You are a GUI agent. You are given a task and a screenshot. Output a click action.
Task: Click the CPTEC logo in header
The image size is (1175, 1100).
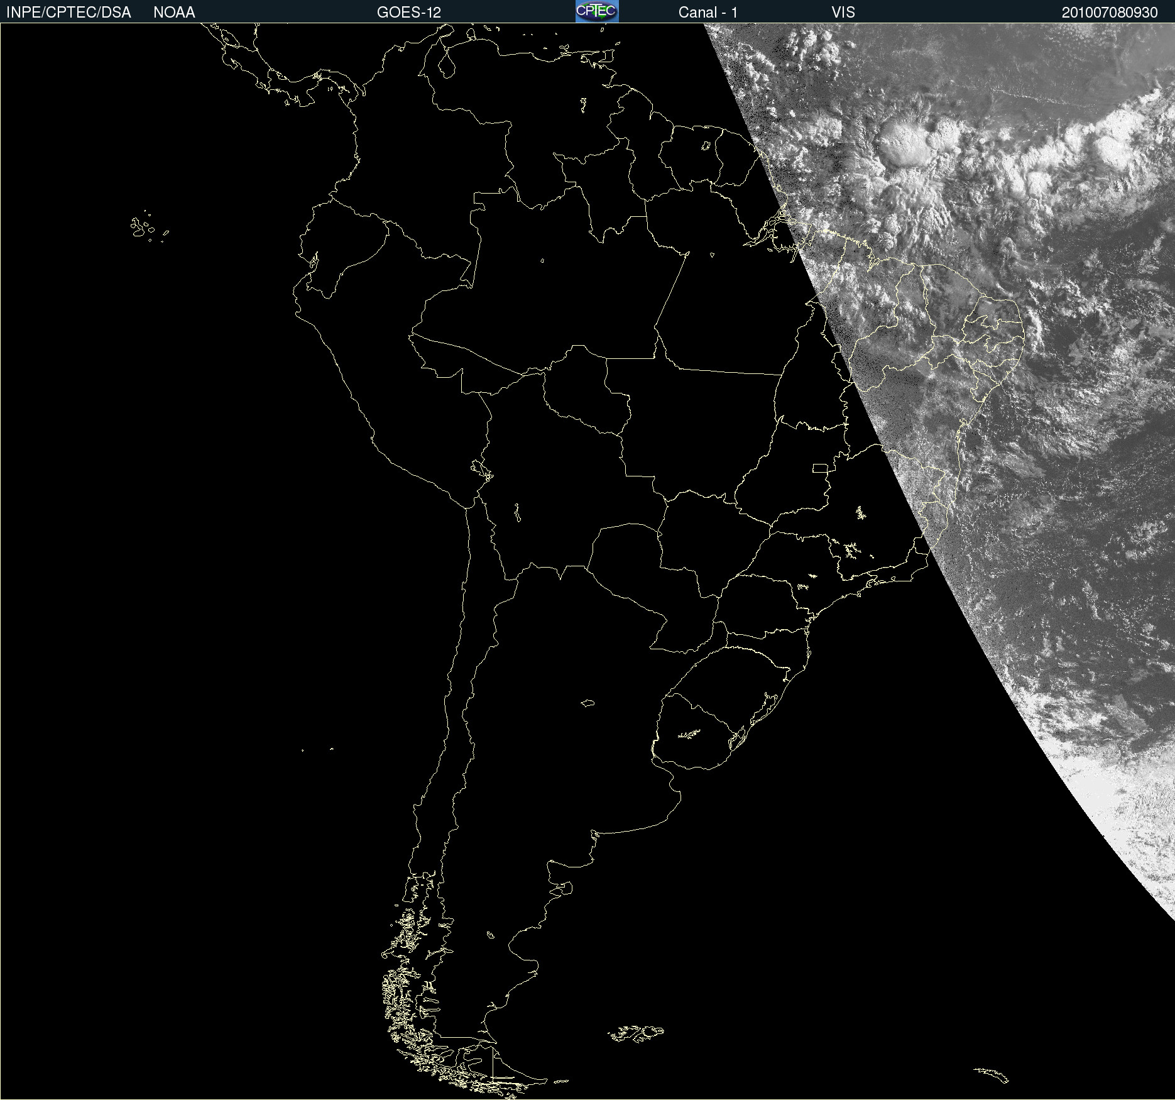click(x=597, y=11)
